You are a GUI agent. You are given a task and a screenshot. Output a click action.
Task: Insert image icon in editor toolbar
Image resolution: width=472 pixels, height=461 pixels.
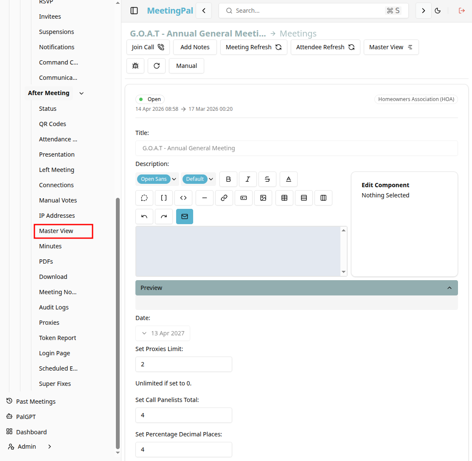tap(263, 198)
